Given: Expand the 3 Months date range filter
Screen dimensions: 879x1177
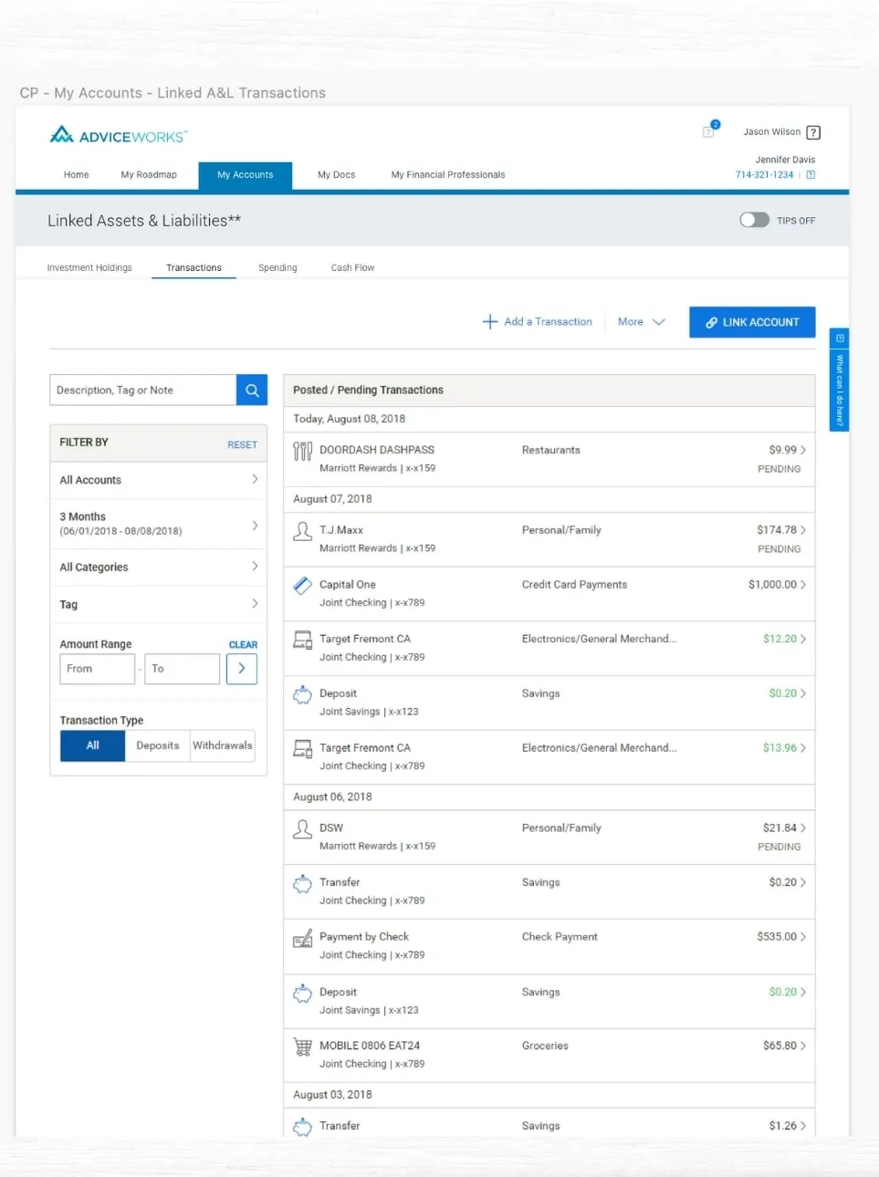Looking at the screenshot, I should [x=159, y=524].
